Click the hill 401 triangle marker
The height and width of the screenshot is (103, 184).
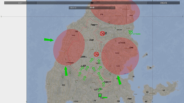[x=105, y=82]
